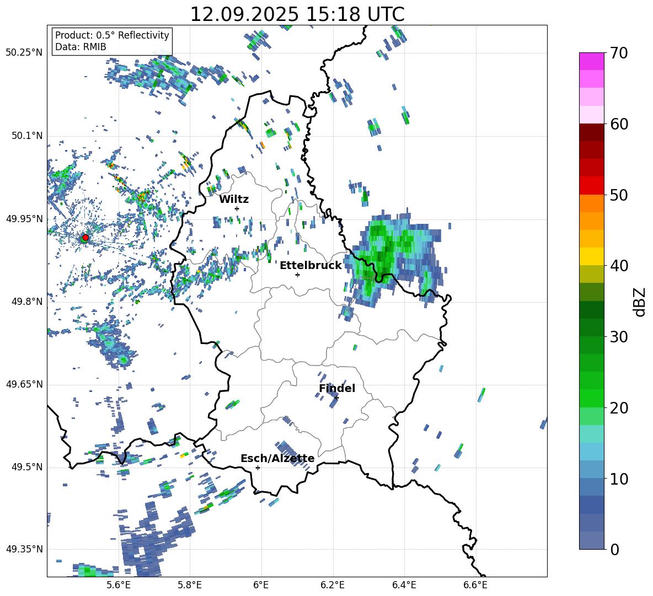The image size is (653, 596).
Task: Click the colorbar 30 tick label
Action: 619,337
